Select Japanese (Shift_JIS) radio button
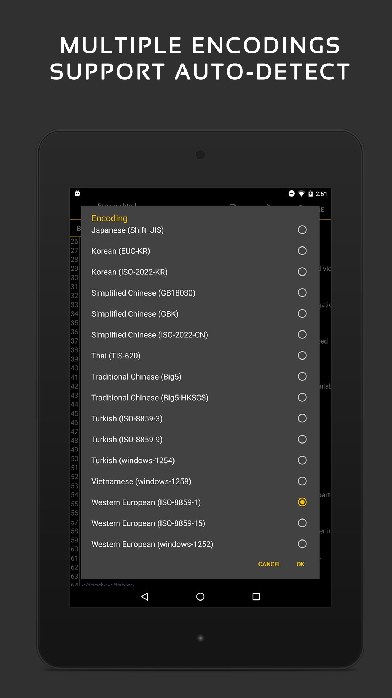 302,230
